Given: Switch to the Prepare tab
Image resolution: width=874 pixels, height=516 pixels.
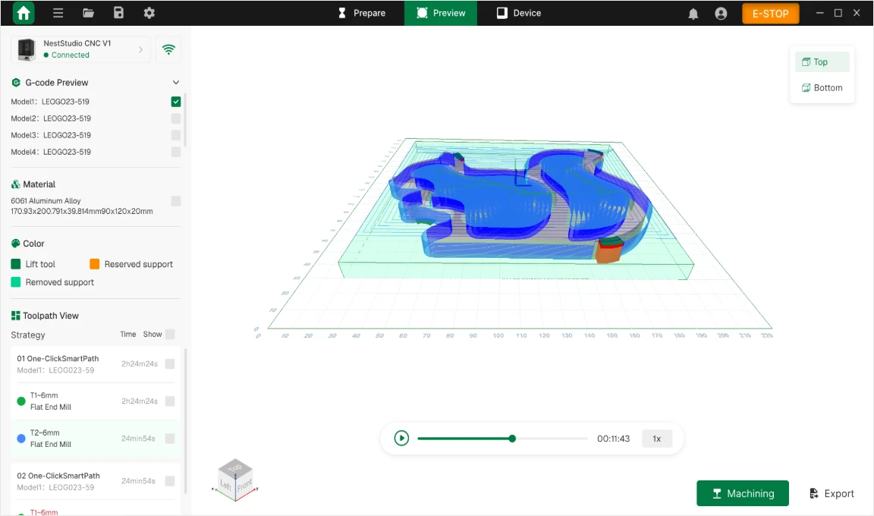Looking at the screenshot, I should point(362,13).
